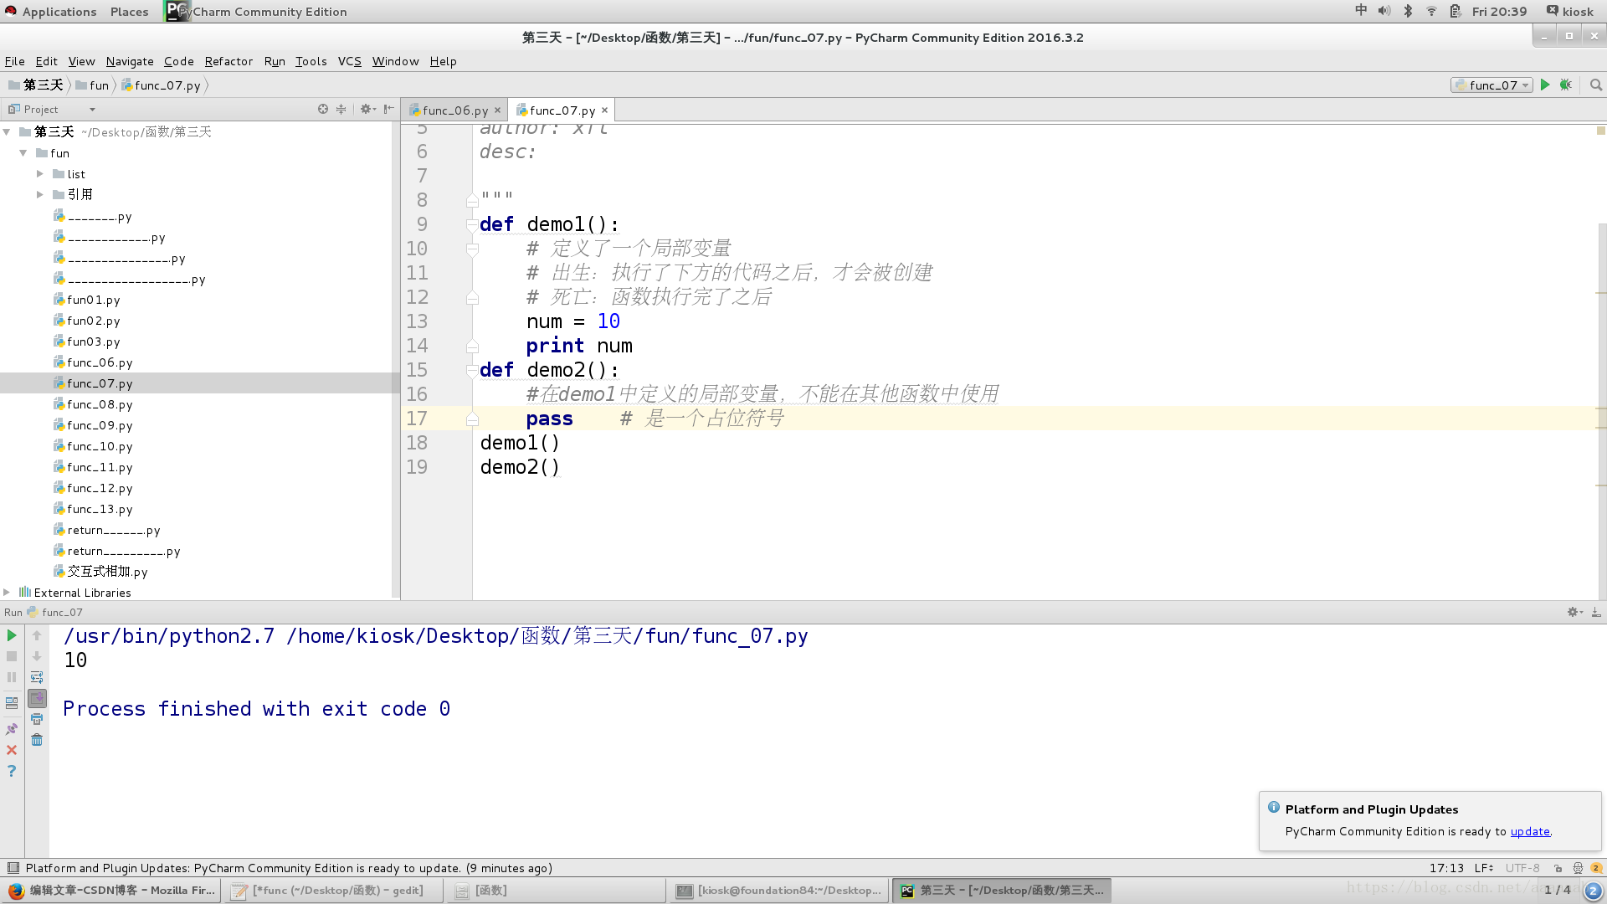Print the console output using printer icon
The image size is (1607, 904).
click(x=37, y=719)
